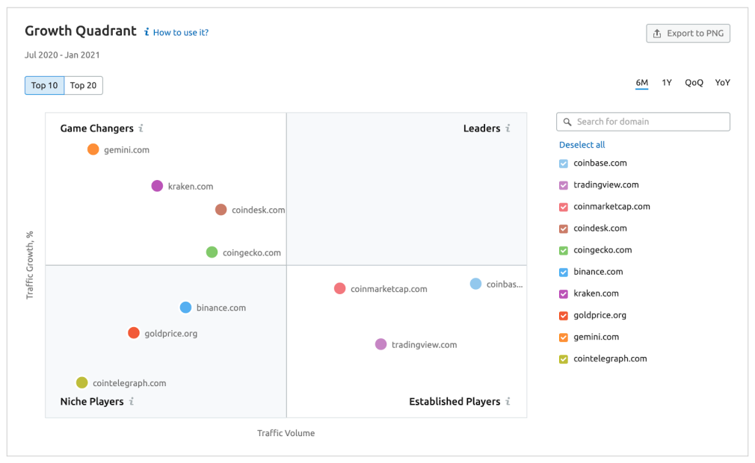
Task: Uncheck coinmarketcap.com from the list
Action: tap(562, 206)
